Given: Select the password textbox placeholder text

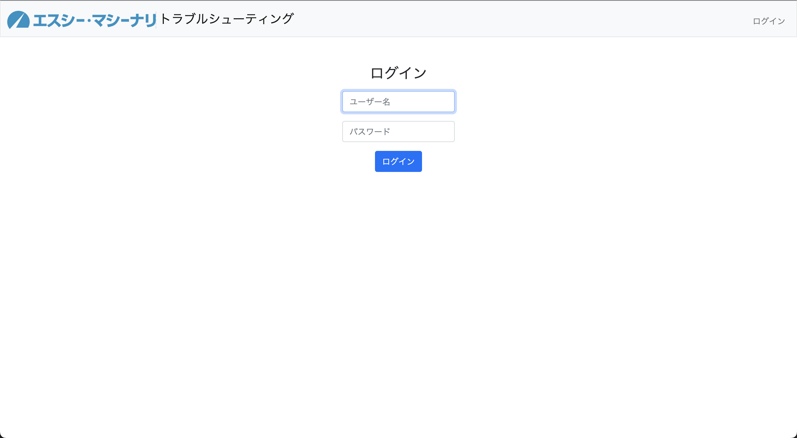Looking at the screenshot, I should coord(370,132).
